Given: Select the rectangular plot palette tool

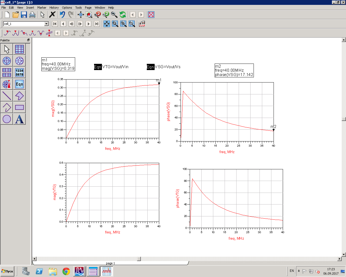Looking at the screenshot, I should (19, 49).
